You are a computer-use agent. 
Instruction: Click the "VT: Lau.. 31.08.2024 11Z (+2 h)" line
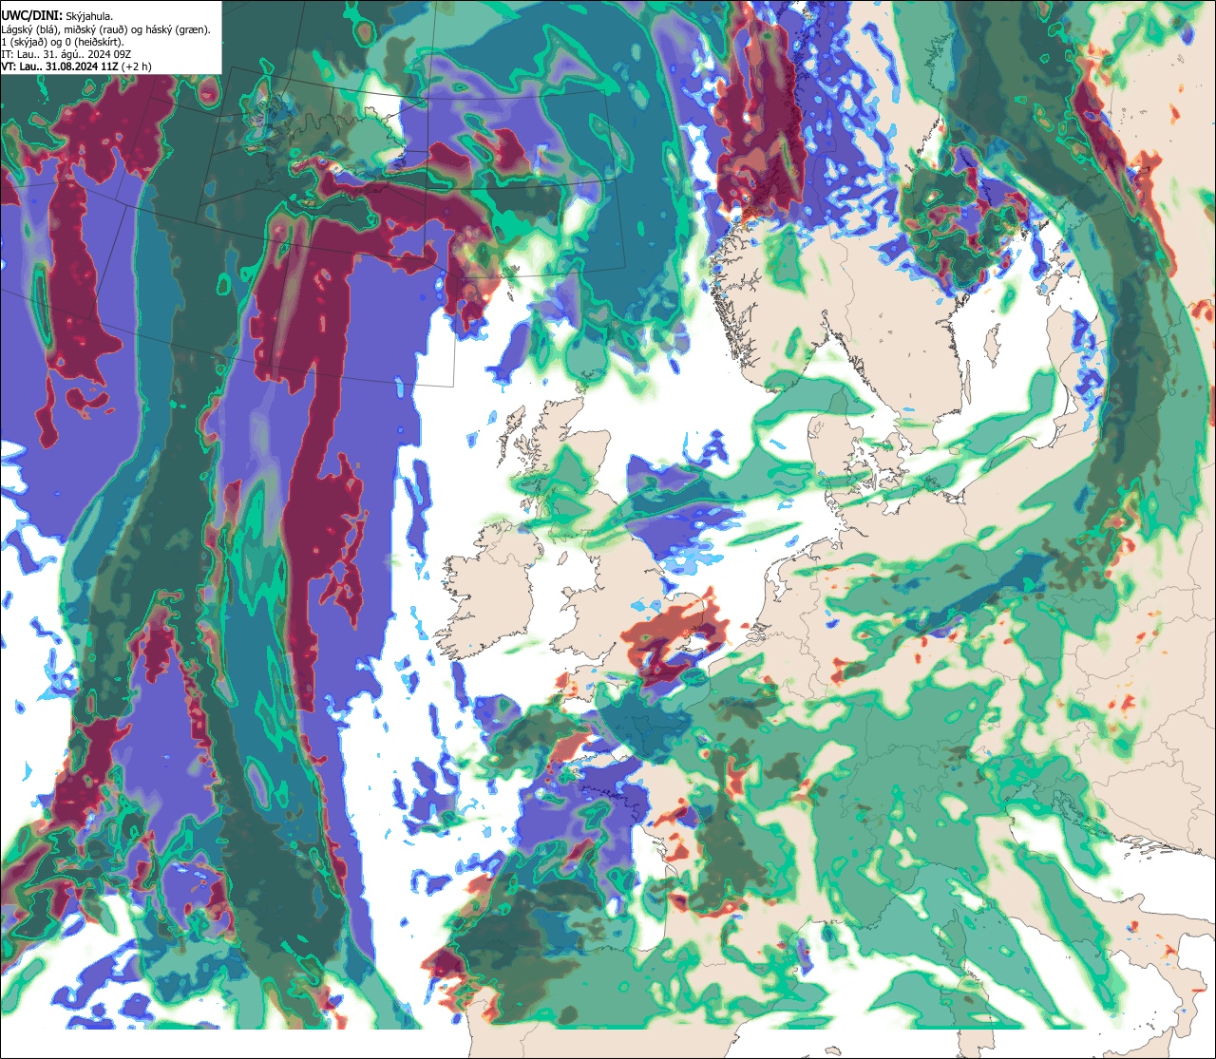[77, 66]
